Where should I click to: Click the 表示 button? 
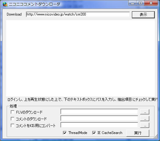pyautogui.click(x=143, y=15)
